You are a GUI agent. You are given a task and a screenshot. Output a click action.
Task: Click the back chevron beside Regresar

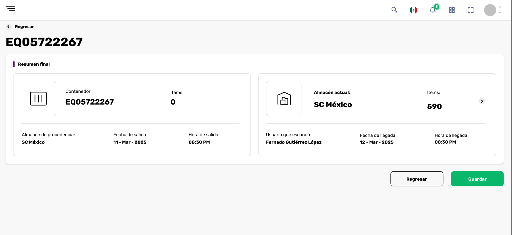pos(9,27)
